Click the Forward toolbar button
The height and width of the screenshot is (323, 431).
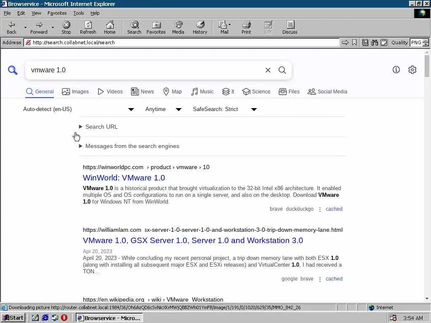[39, 27]
